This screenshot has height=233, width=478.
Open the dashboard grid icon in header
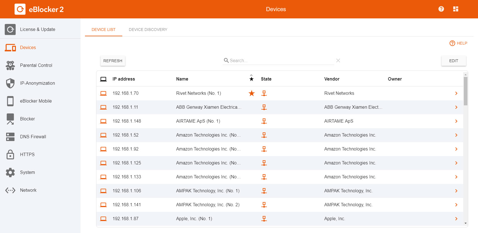click(456, 9)
